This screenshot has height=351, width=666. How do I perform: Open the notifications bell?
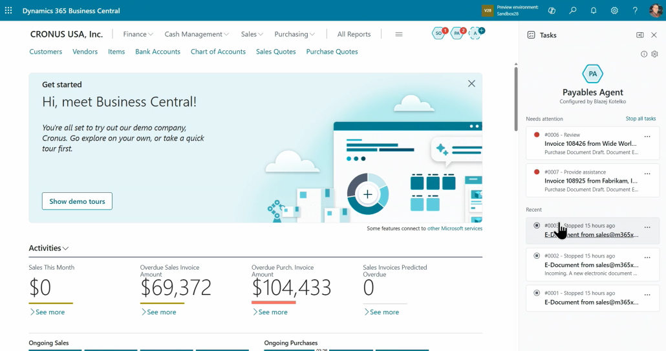(594, 10)
